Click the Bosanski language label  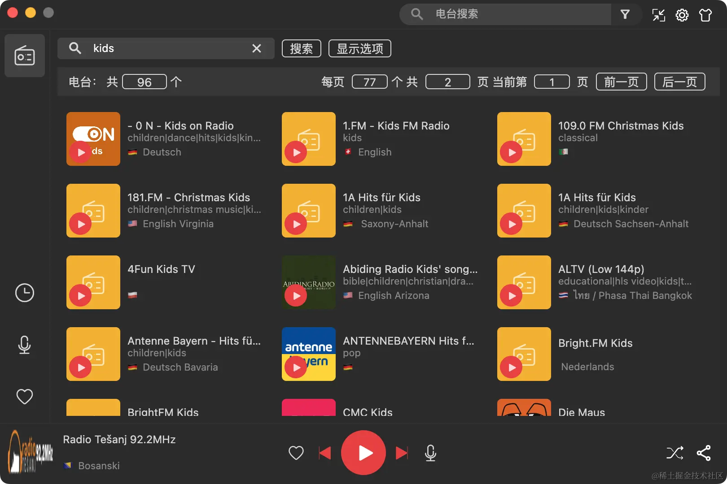click(x=99, y=466)
